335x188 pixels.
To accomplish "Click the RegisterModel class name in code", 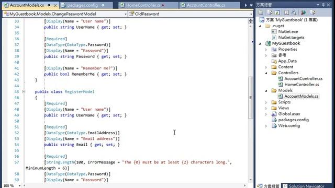I will coord(80,92).
